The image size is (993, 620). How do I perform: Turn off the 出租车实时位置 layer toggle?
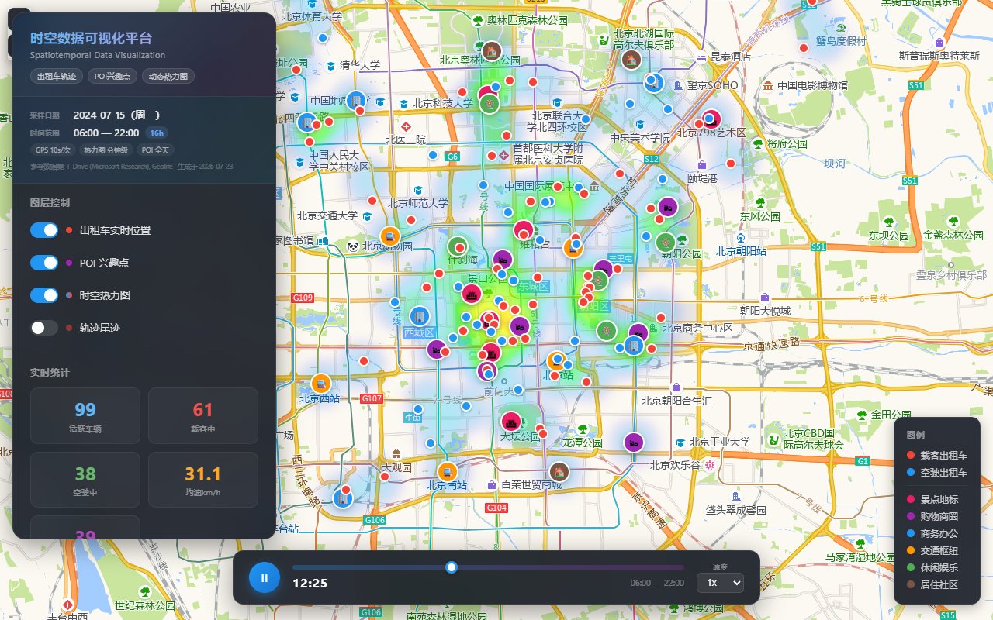coord(44,230)
